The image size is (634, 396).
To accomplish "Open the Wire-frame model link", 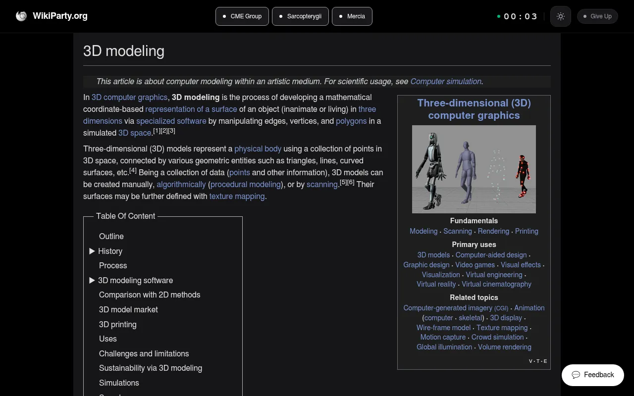I will (x=444, y=328).
